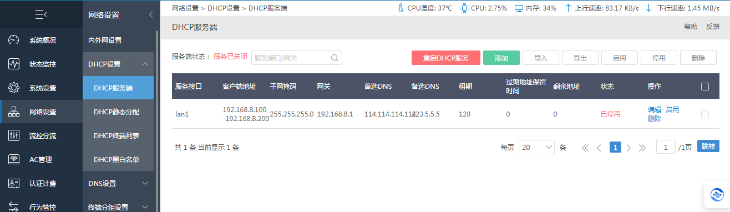Open 认证计费 ID card icon
Viewport: 730px width, 212px height.
[x=14, y=183]
